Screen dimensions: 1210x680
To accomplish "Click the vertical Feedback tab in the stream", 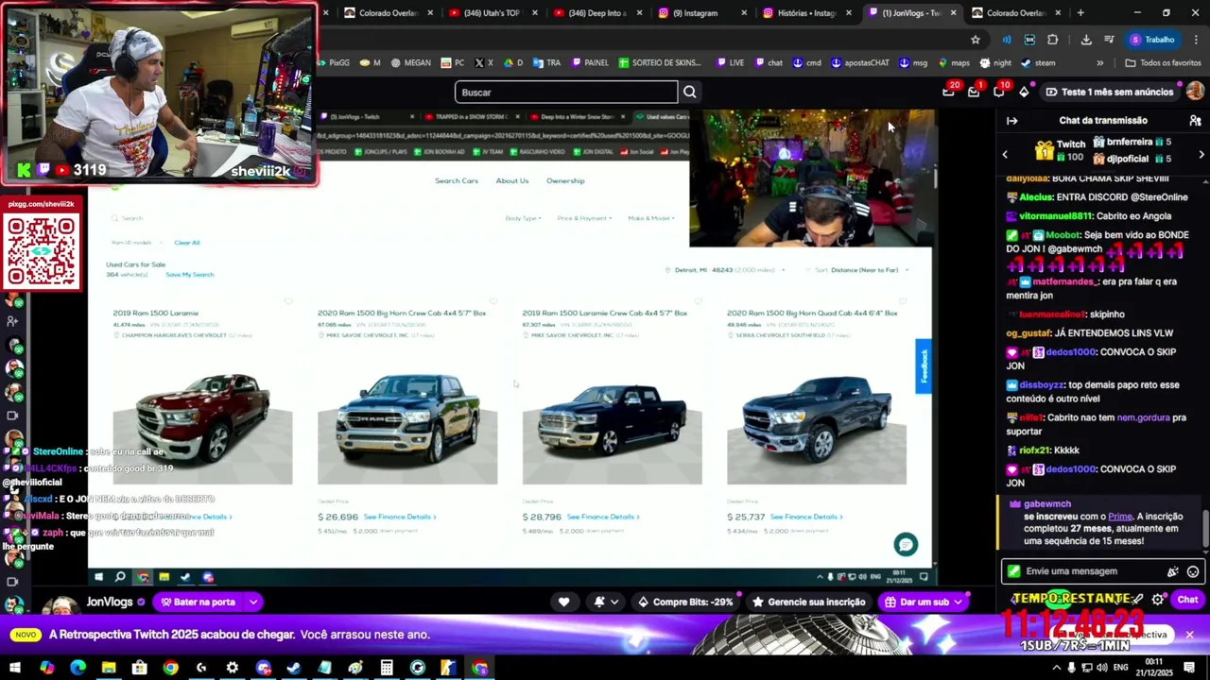I will pos(924,366).
